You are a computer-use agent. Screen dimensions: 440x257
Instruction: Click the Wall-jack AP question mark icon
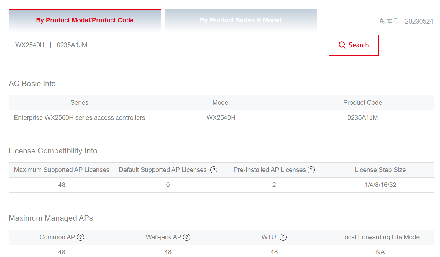187,237
